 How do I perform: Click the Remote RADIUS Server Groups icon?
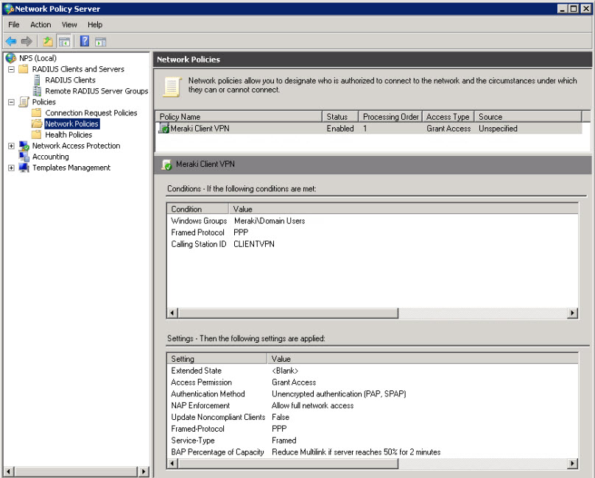[x=37, y=91]
